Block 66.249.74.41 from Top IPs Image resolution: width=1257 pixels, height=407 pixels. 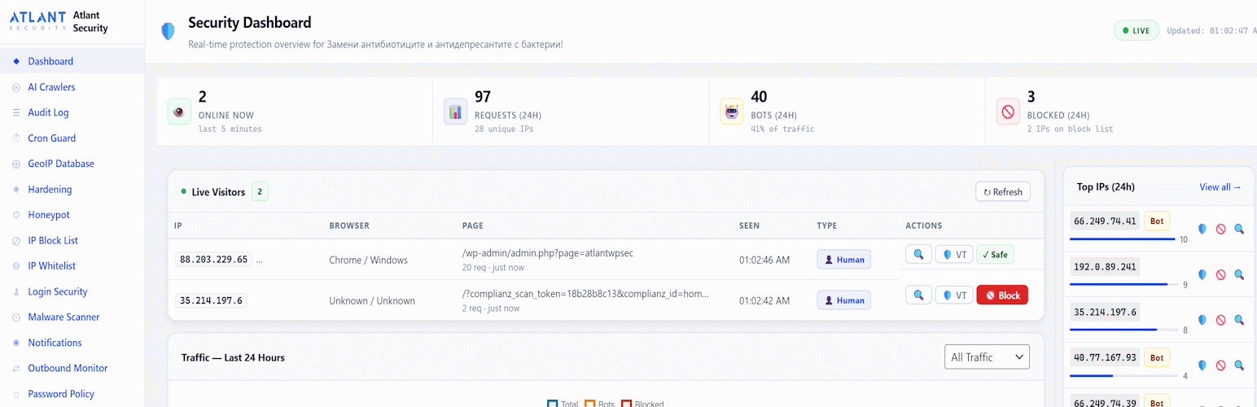pos(1220,230)
